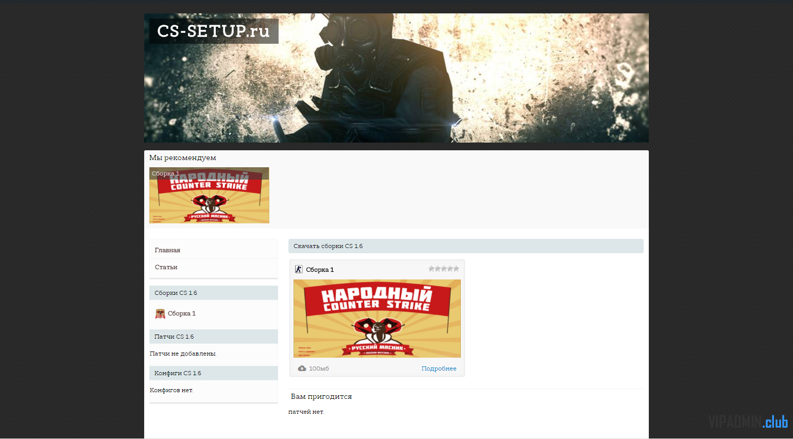The height and width of the screenshot is (439, 793).
Task: Click the gas mask soldier header banner
Action: coord(396,78)
